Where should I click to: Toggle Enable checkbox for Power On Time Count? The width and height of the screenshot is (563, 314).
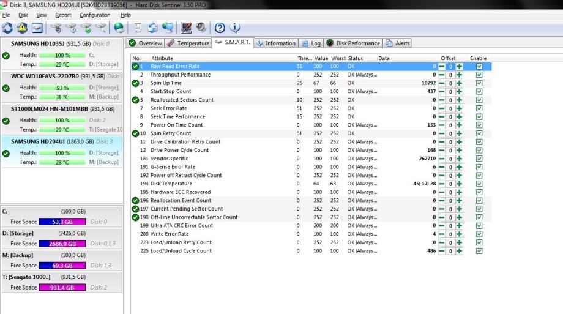point(479,125)
